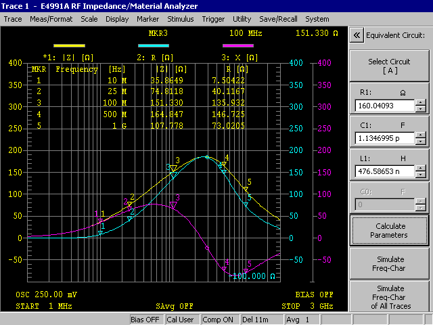
Task: Open the Marker menu
Action: (x=147, y=19)
